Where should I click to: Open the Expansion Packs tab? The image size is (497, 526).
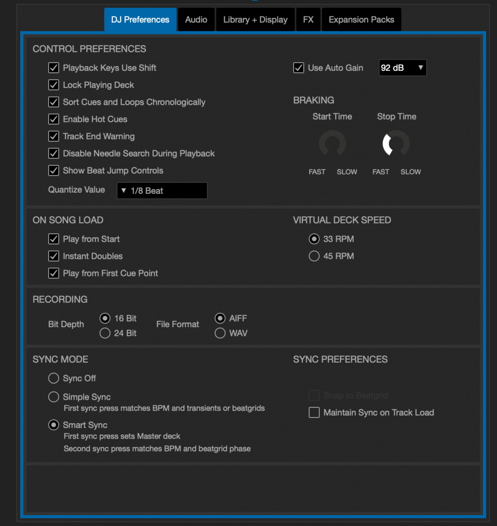point(361,20)
